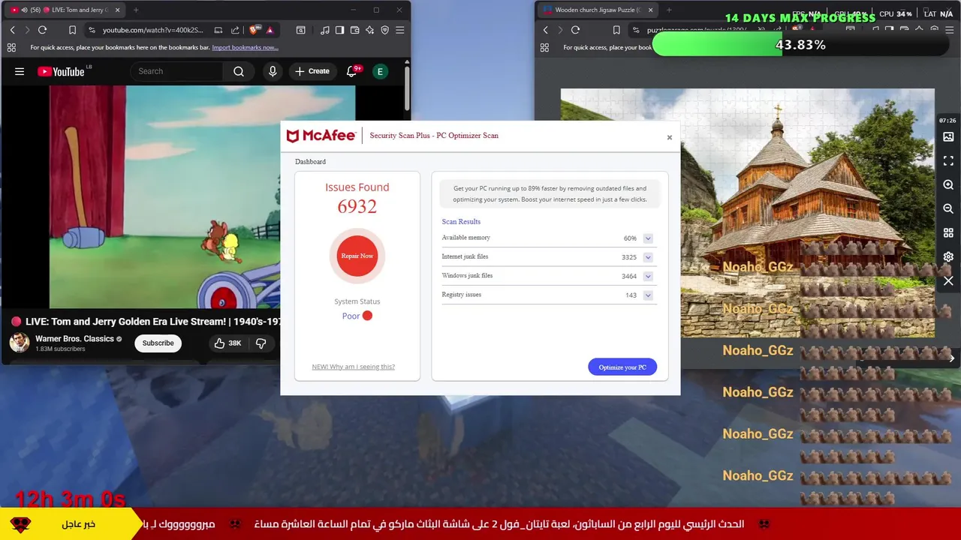Show the puzzle preview image icon
Screen dimensions: 961x540
[948, 137]
